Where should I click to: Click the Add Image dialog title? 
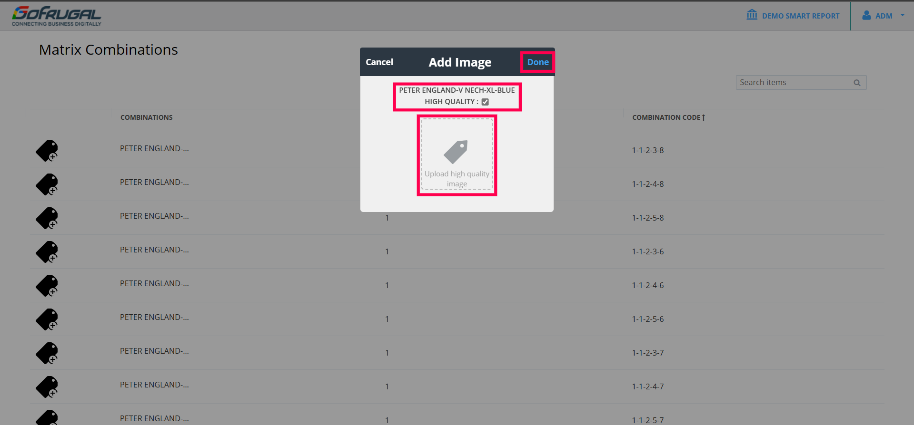[x=460, y=62]
